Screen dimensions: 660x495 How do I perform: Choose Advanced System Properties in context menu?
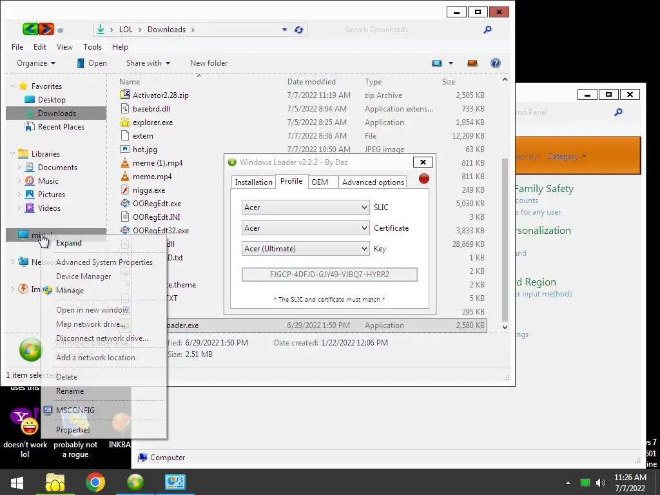[x=104, y=262]
